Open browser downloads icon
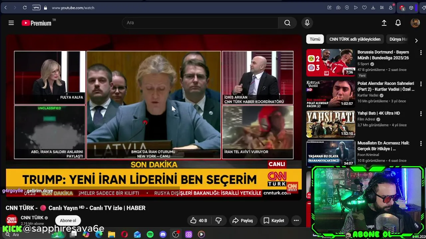This screenshot has width=426, height=239. [x=373, y=8]
